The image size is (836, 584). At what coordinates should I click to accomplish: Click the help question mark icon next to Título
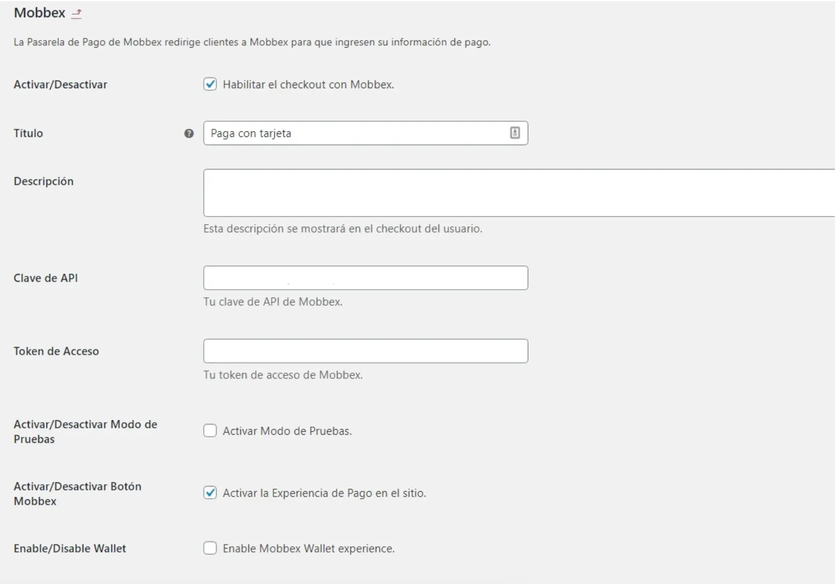[189, 134]
